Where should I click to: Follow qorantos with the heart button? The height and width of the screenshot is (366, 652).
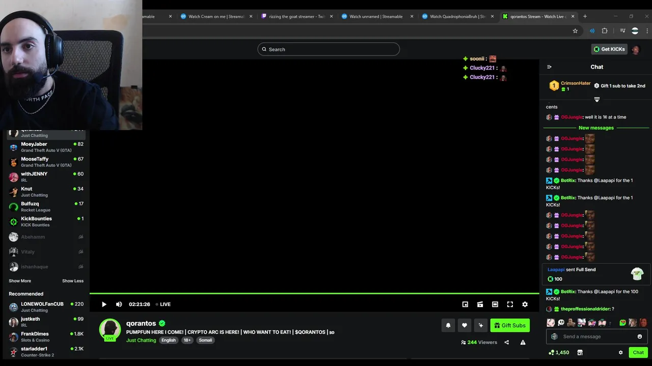(465, 325)
